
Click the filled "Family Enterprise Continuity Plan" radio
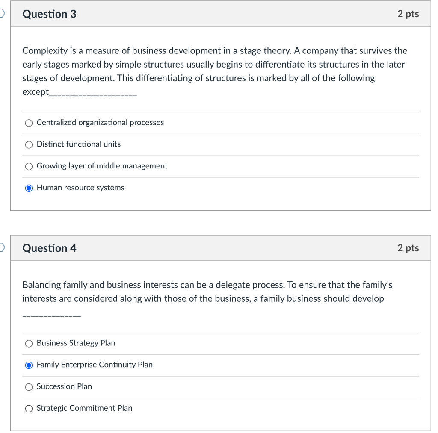(x=29, y=365)
